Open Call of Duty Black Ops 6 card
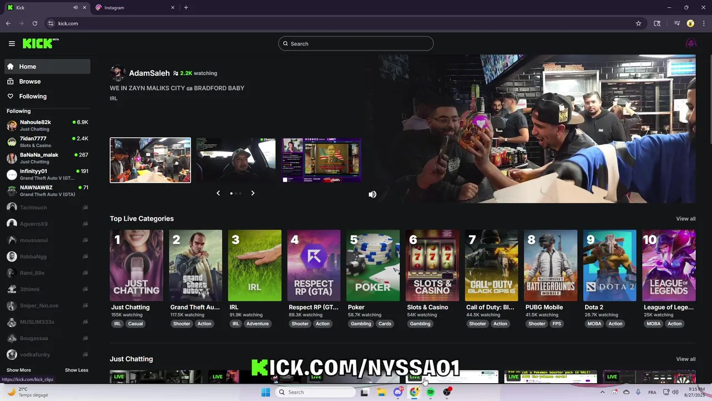Image resolution: width=712 pixels, height=401 pixels. 491,265
